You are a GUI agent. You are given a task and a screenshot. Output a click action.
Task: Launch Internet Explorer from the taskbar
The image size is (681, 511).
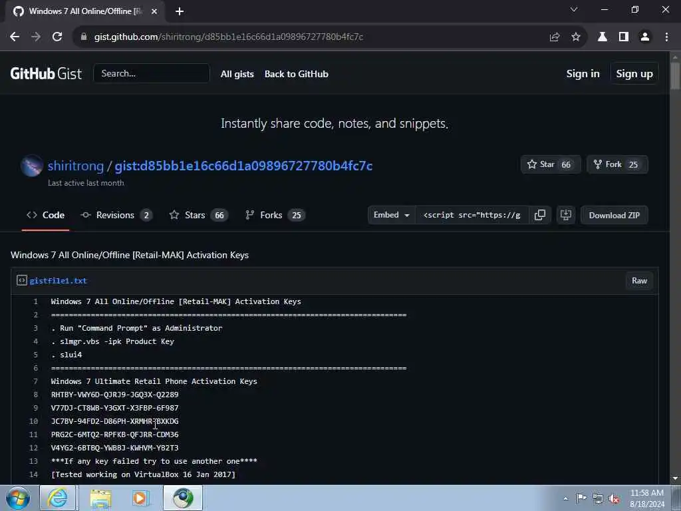(x=57, y=498)
